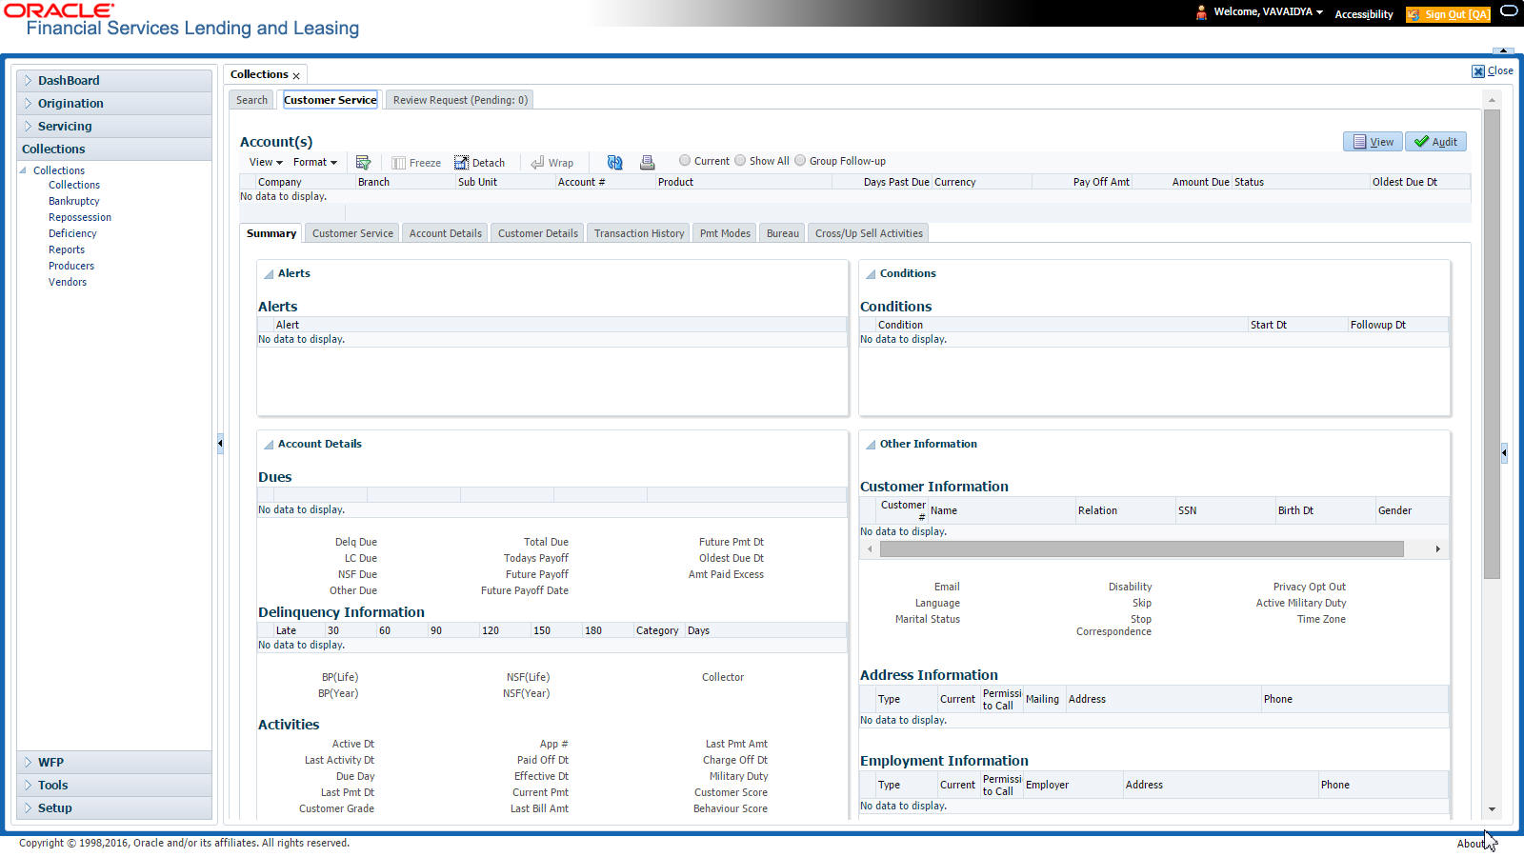1524x857 pixels.
Task: Detach the Accounts table
Action: pyautogui.click(x=479, y=163)
